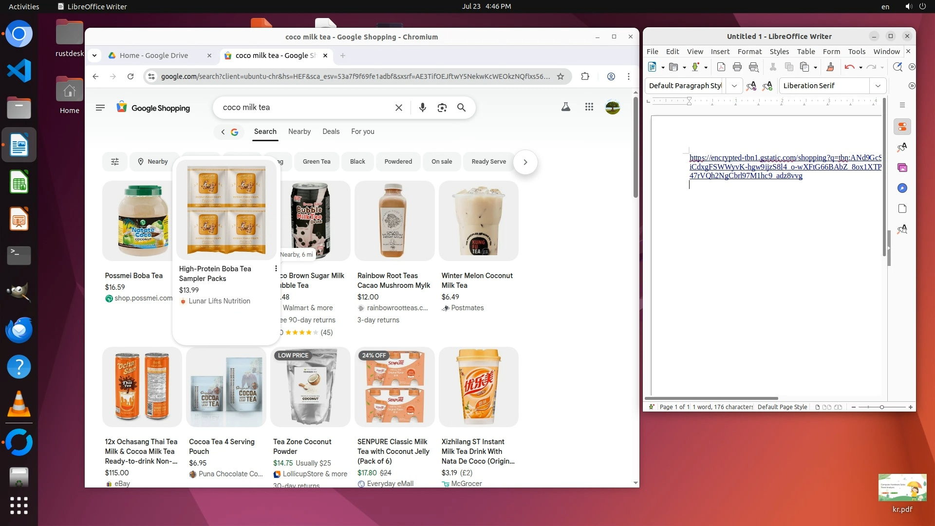Toggle the 'Green Tea' filter chip
Image resolution: width=935 pixels, height=526 pixels.
(x=316, y=162)
